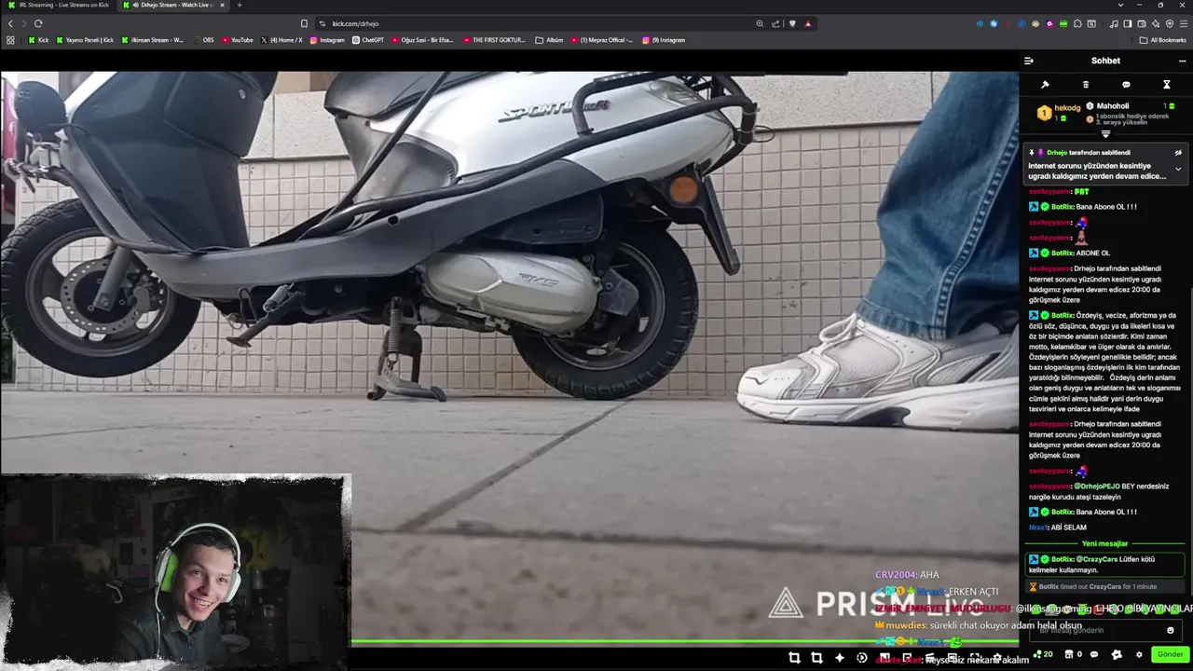Image resolution: width=1193 pixels, height=671 pixels.
Task: Open the ChatGPT bookmark
Action: 368,40
